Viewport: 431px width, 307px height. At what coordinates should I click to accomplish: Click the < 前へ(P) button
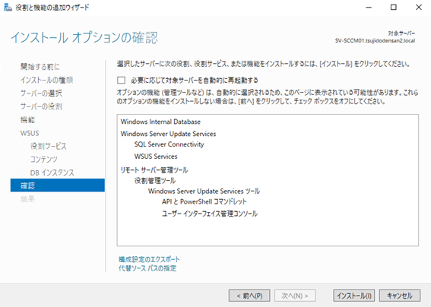point(249,296)
